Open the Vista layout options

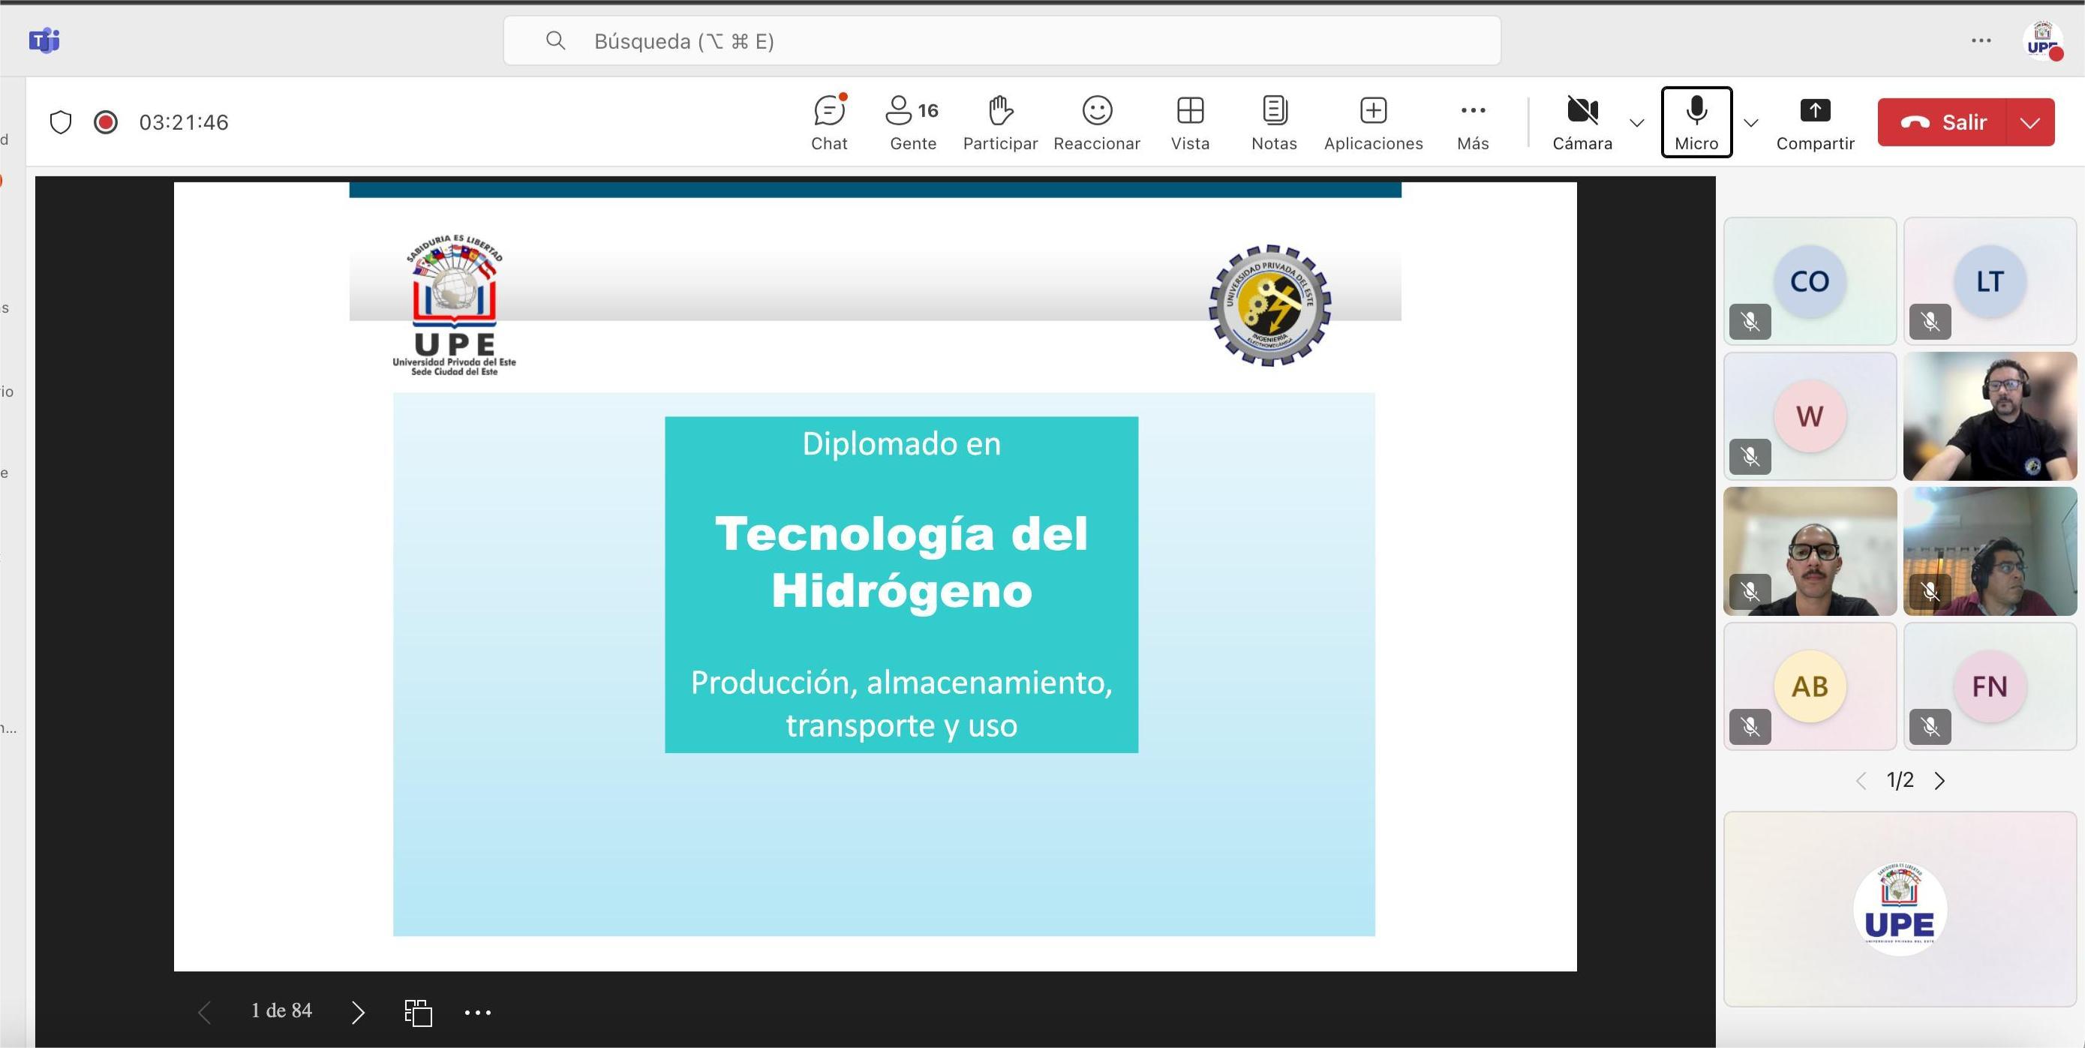point(1190,122)
